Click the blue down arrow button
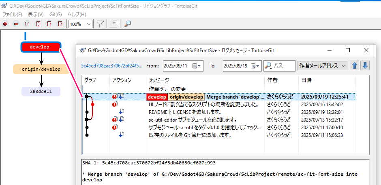 tap(365, 65)
